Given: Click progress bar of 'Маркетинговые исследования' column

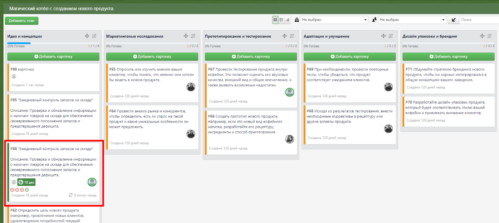Looking at the screenshot, I should click(x=152, y=43).
